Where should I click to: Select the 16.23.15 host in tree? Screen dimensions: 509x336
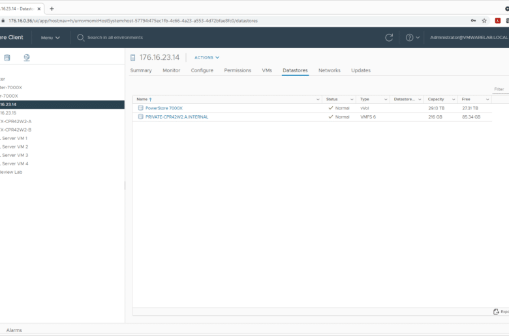(x=8, y=113)
